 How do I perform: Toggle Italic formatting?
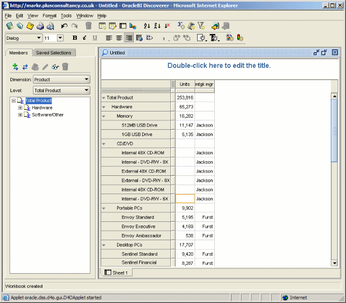point(85,38)
